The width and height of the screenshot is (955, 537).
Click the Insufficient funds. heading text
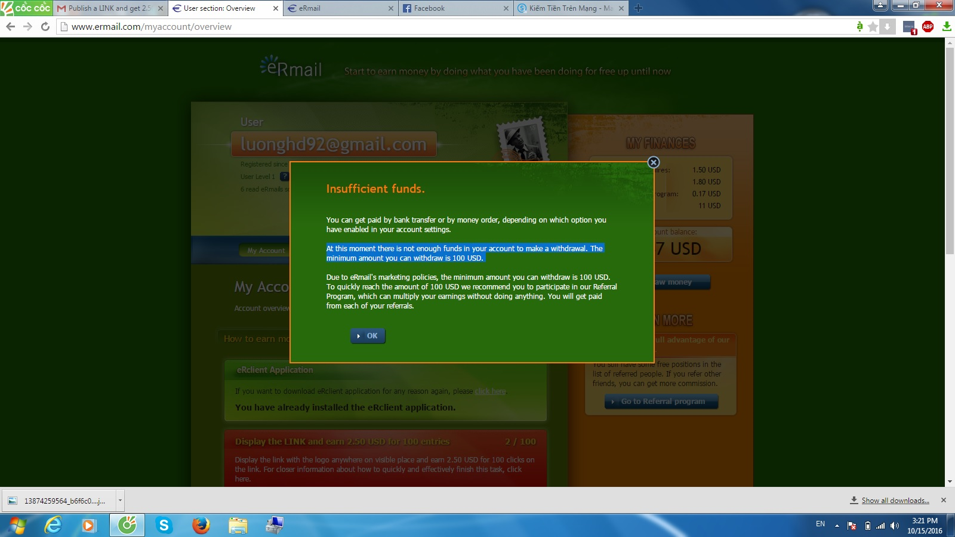pos(375,189)
